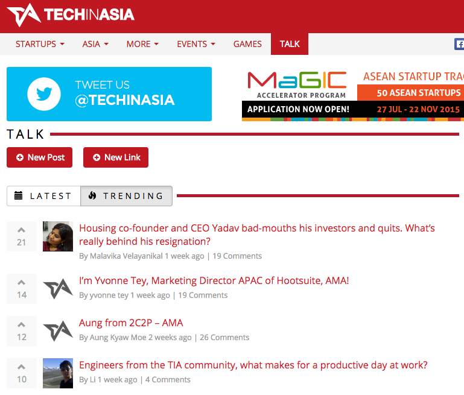
Task: Open the Housing co-founder Yadav resignation post
Action: (x=257, y=235)
